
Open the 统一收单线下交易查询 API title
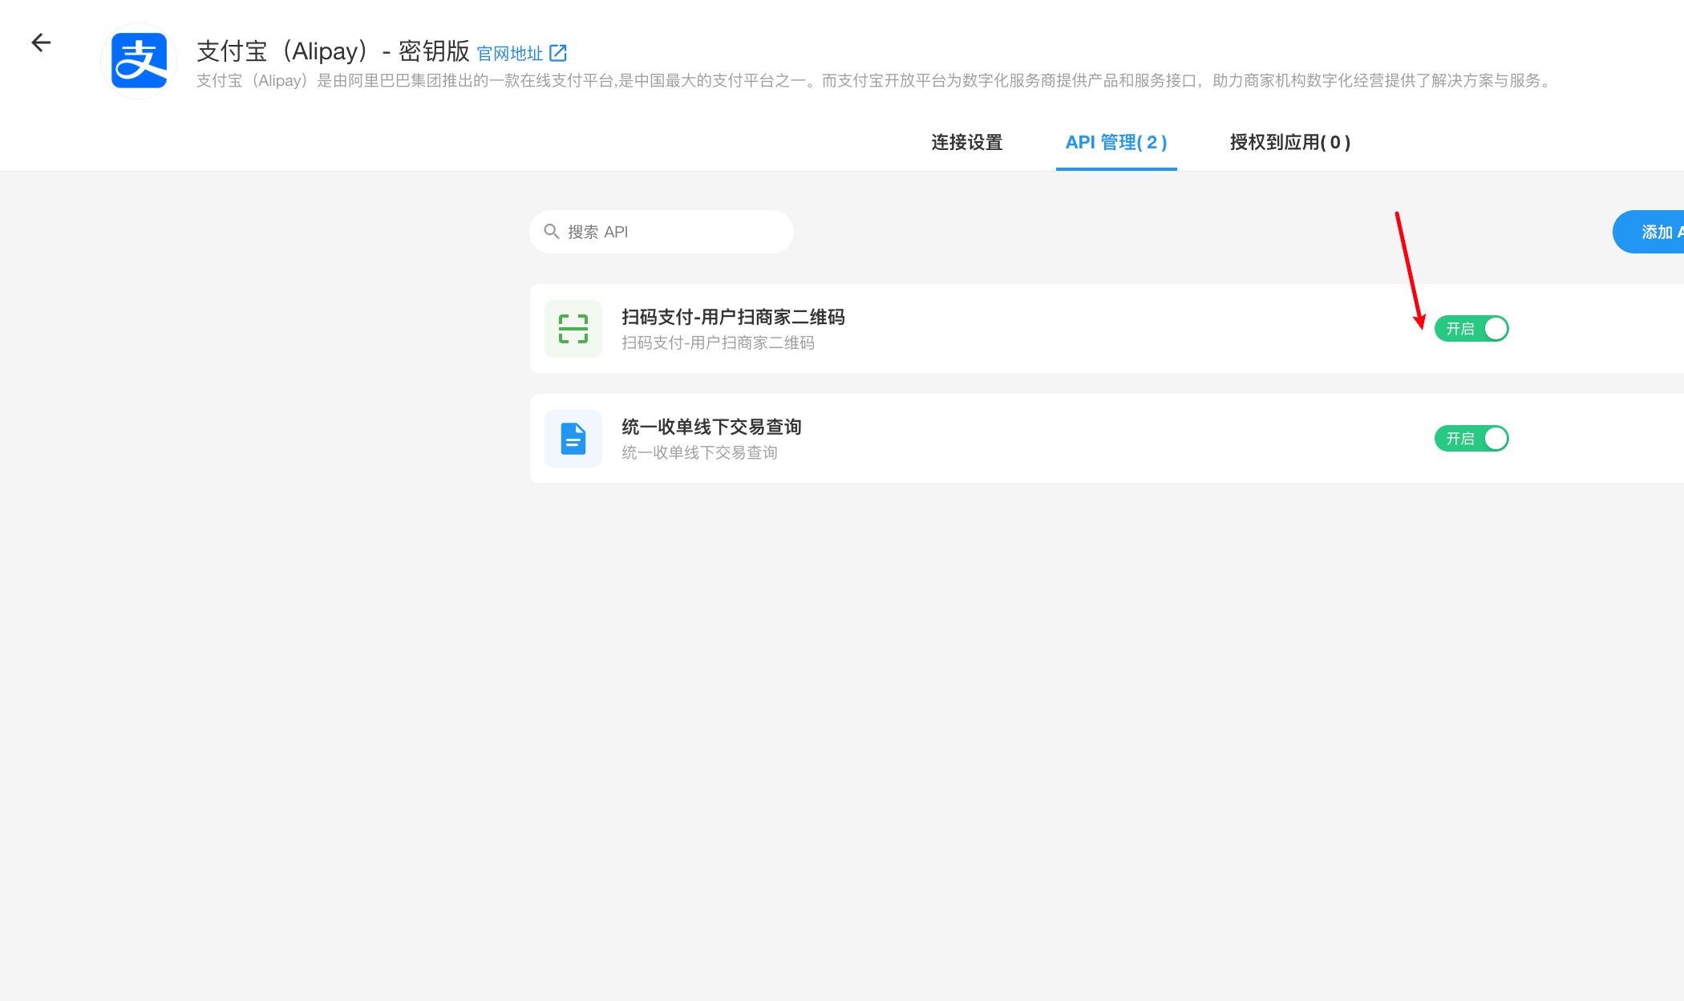point(711,427)
